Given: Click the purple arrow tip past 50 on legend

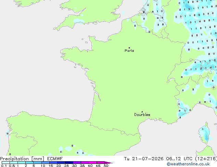Looking at the screenshot, I should [x=108, y=163].
